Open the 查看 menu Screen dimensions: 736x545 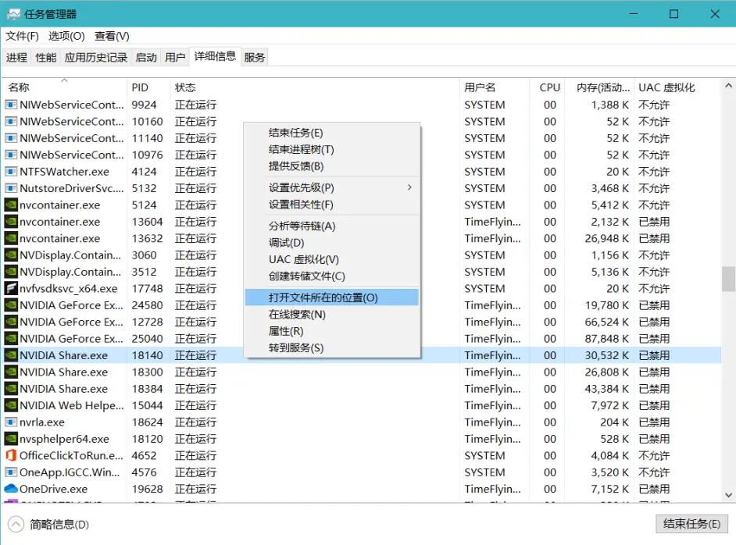click(x=109, y=36)
